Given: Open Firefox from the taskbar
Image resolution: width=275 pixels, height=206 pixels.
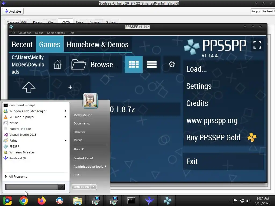Looking at the screenshot, I should click(x=42, y=201).
